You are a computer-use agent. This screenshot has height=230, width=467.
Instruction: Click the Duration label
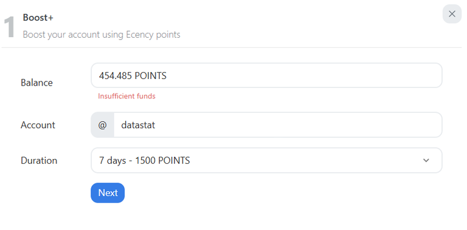coord(39,160)
